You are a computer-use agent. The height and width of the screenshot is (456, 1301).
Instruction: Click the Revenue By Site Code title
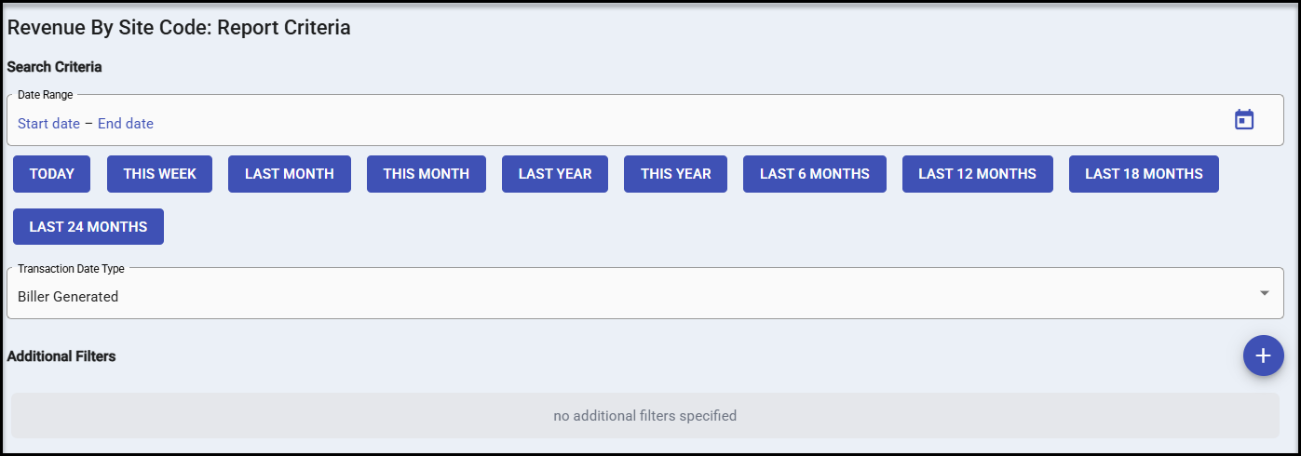point(179,28)
